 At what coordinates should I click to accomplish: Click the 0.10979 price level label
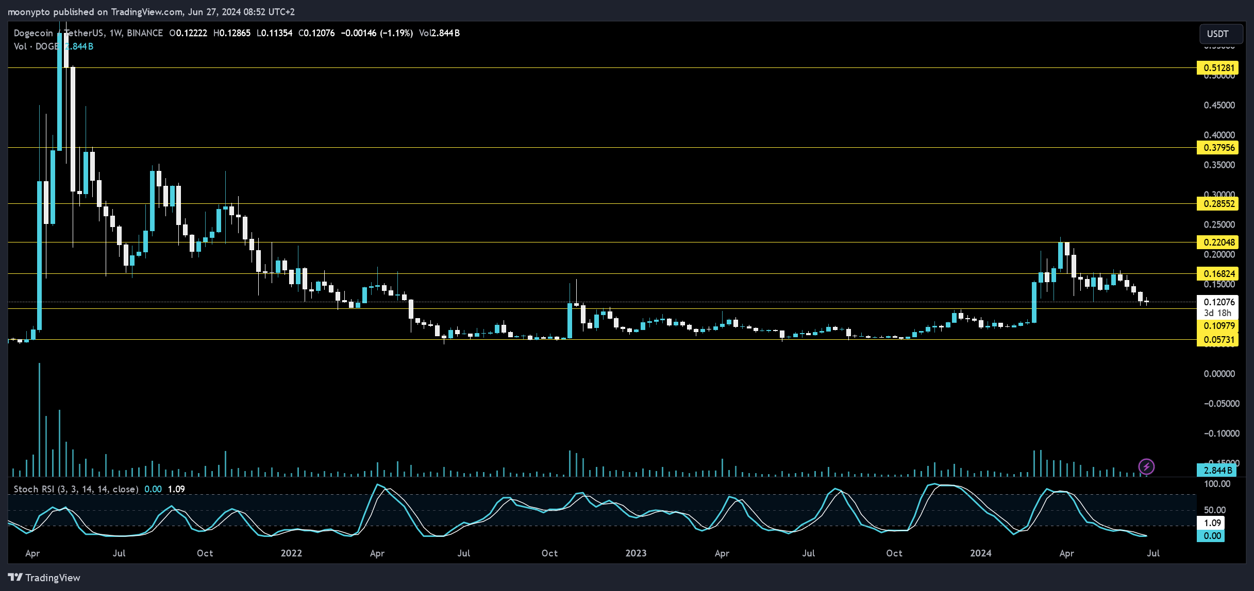tap(1217, 326)
